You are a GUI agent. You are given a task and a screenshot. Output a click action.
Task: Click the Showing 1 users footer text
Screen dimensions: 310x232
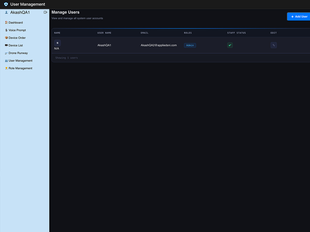click(66, 58)
